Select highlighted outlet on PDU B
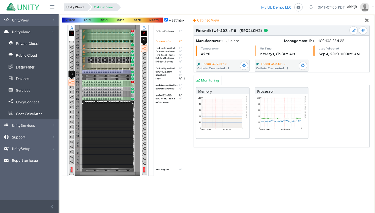The width and height of the screenshot is (375, 213). click(144, 48)
